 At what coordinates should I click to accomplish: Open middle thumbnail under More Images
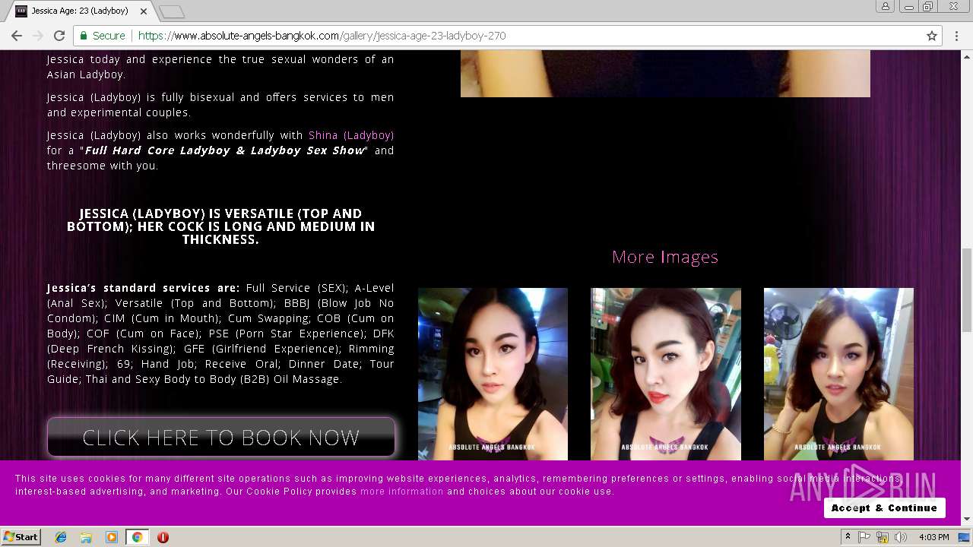tap(666, 374)
